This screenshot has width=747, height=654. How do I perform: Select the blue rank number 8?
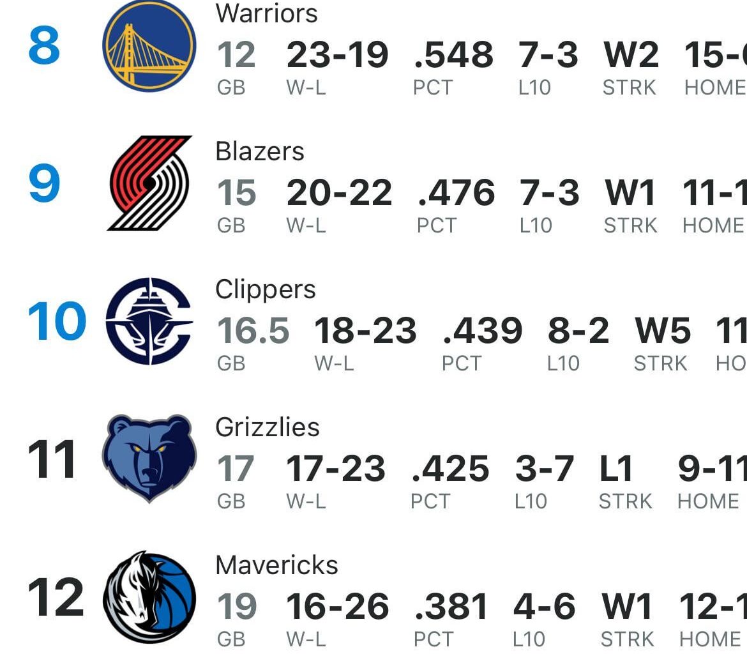click(x=43, y=46)
